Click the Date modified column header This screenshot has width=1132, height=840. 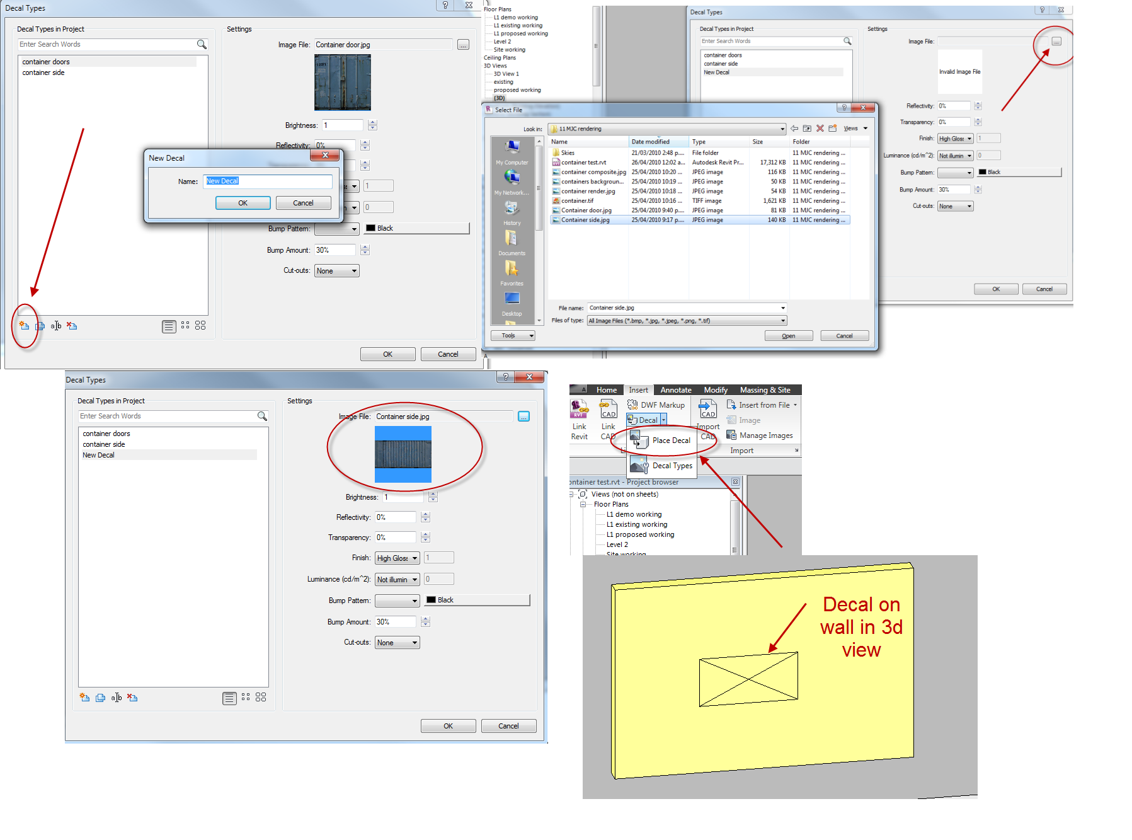click(x=659, y=142)
